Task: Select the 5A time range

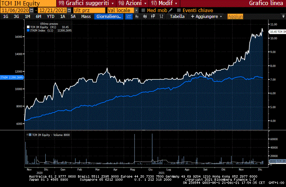Action: 73,17
